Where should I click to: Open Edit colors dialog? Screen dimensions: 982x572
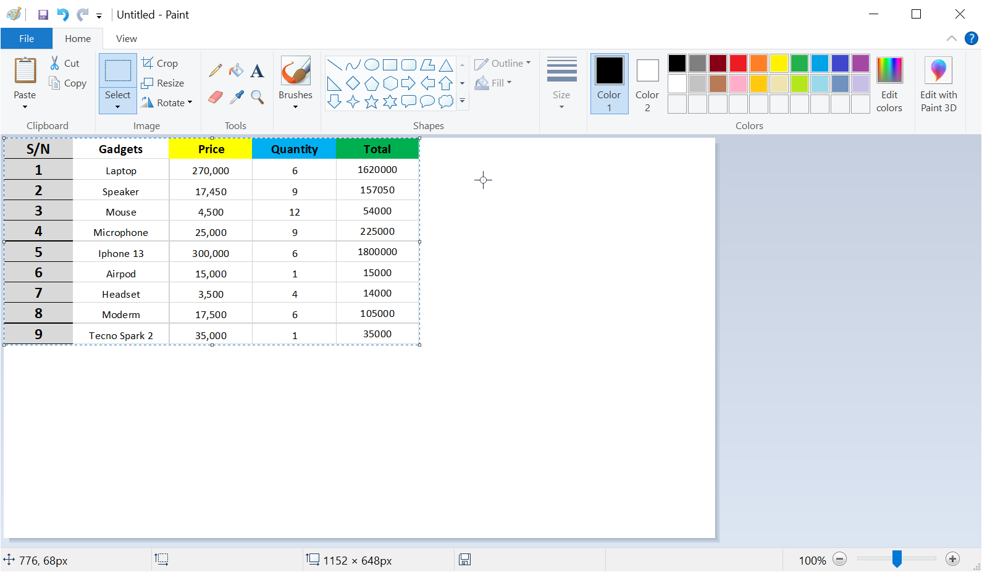pyautogui.click(x=889, y=84)
